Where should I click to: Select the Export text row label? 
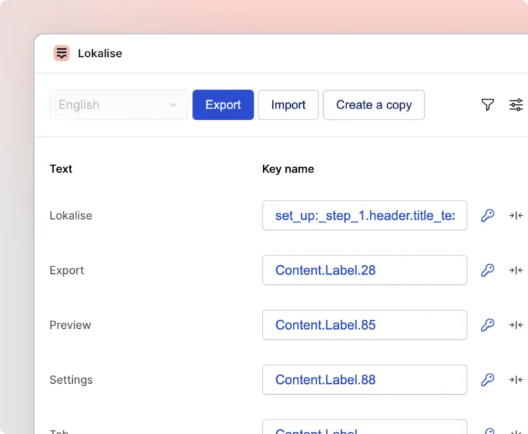pyautogui.click(x=67, y=271)
